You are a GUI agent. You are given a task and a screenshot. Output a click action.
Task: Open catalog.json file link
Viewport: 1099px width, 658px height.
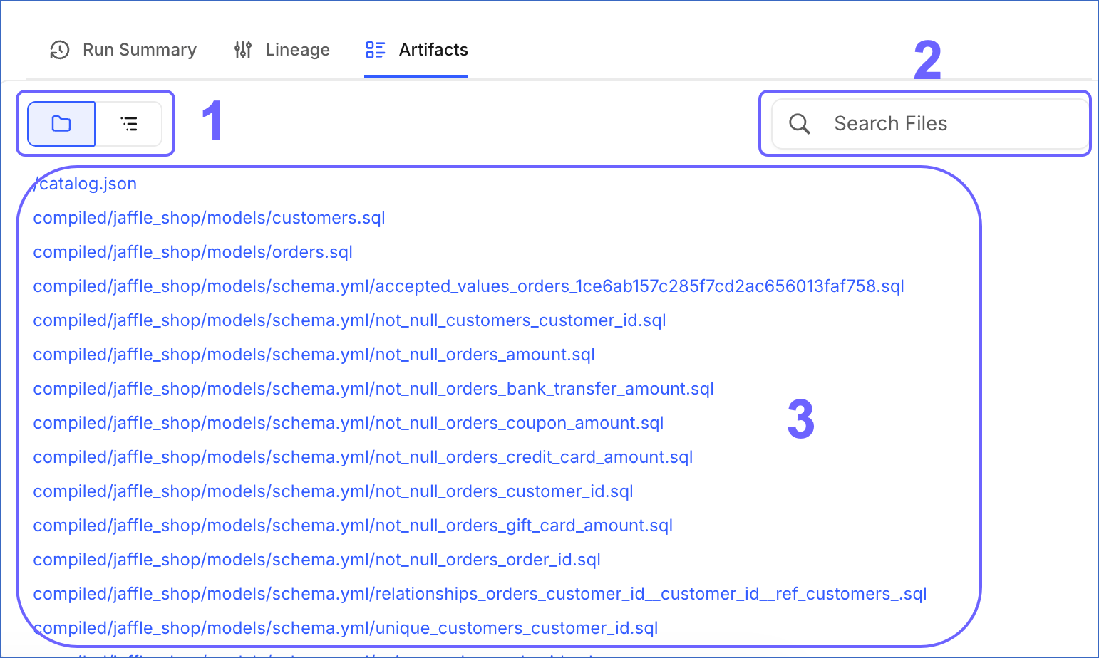pyautogui.click(x=85, y=184)
